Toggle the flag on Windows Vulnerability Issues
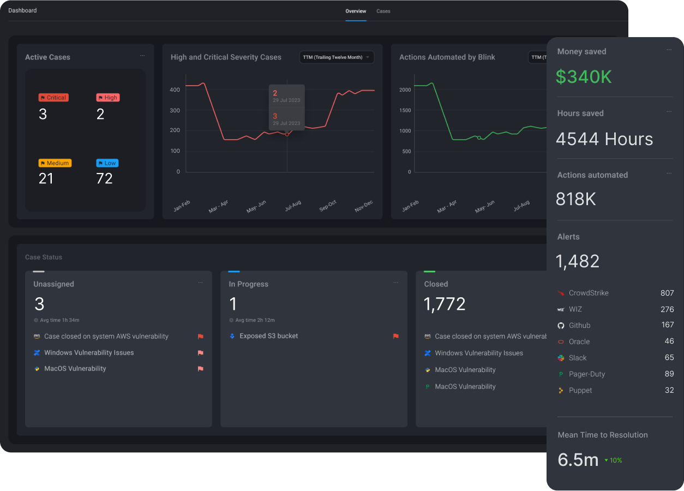Screen dimensions: 684x491 pyautogui.click(x=201, y=353)
